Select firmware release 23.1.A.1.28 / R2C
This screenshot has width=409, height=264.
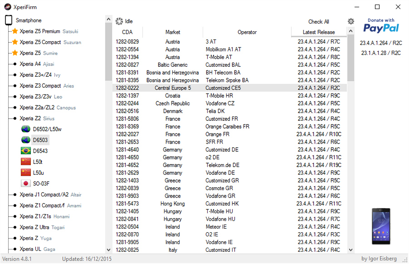(x=381, y=53)
